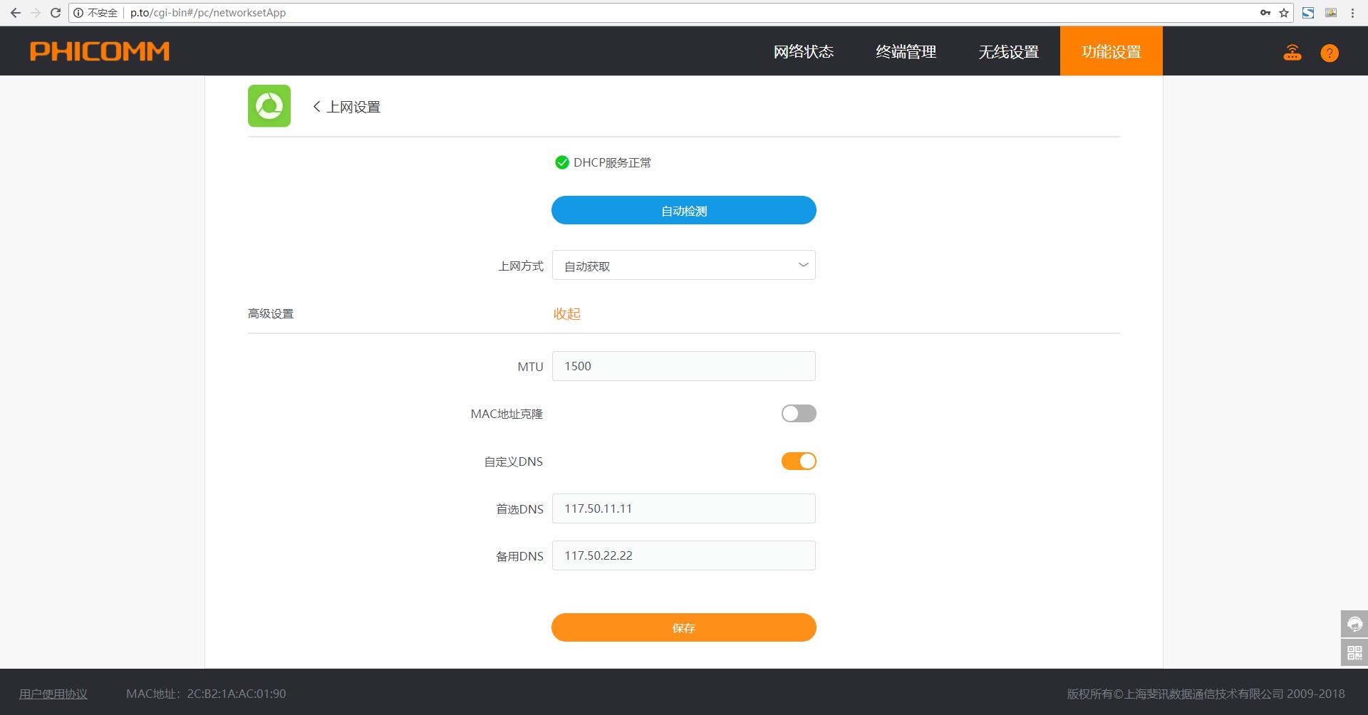Open the 无线设置 tab
Screen dimensions: 1368x715
click(1008, 51)
